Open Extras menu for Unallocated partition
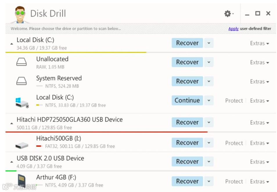277x192 pixels. pyautogui.click(x=260, y=62)
